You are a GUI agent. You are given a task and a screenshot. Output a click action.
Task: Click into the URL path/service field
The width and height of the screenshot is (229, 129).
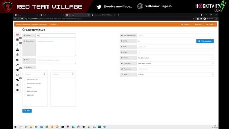pyautogui.click(x=175, y=35)
